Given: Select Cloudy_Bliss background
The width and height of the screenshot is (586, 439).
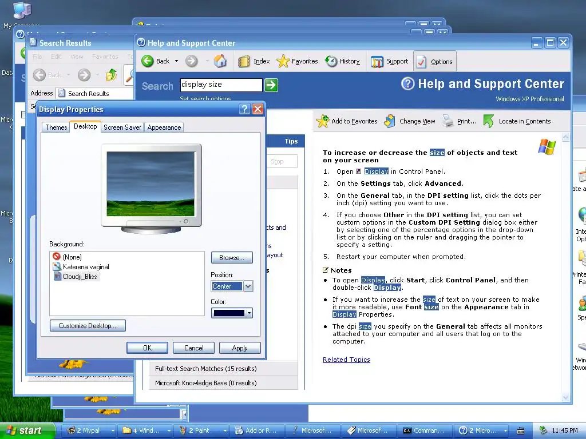Looking at the screenshot, I should (x=76, y=276).
